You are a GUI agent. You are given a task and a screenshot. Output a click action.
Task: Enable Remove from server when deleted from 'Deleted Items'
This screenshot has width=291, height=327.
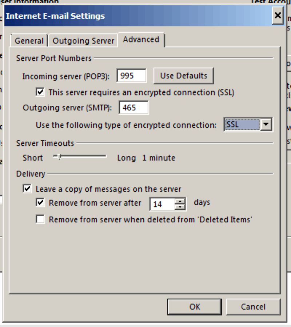[x=40, y=219]
